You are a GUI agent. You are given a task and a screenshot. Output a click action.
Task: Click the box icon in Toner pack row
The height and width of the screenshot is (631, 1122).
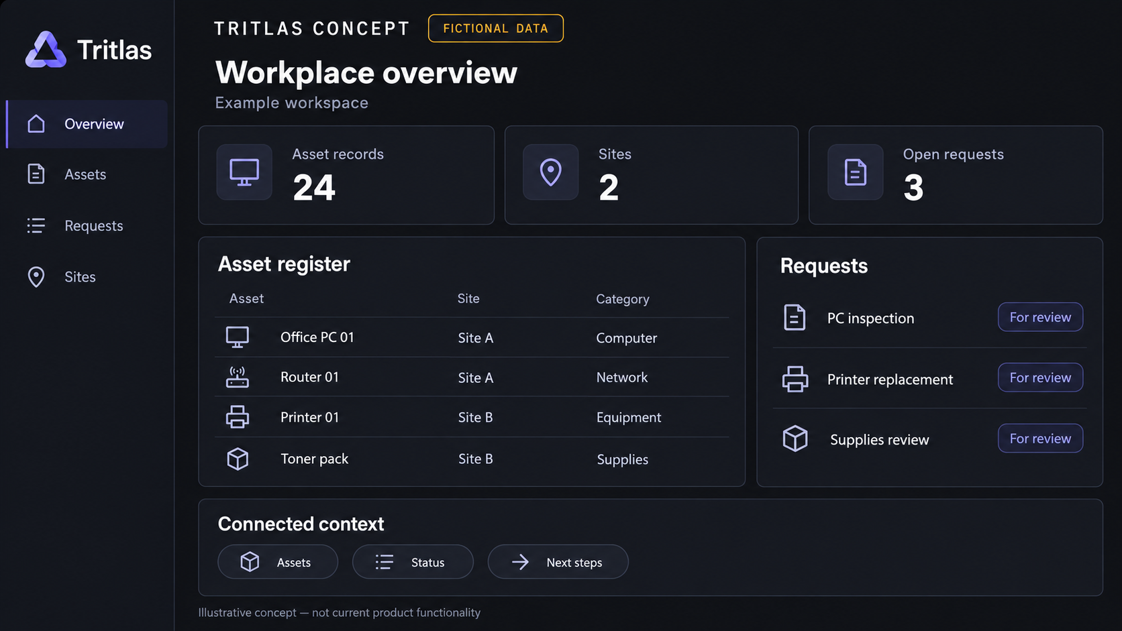coord(238,459)
